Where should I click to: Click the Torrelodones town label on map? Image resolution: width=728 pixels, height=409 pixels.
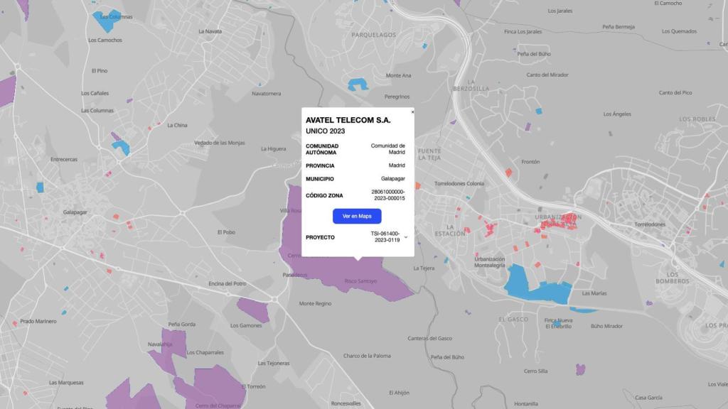649,224
